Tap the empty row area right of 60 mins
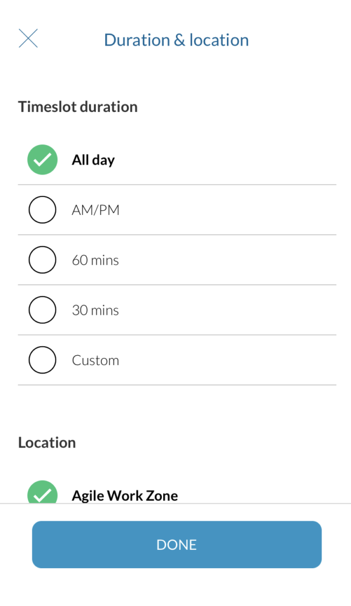Viewport: 351px width, 606px height. click(x=227, y=260)
